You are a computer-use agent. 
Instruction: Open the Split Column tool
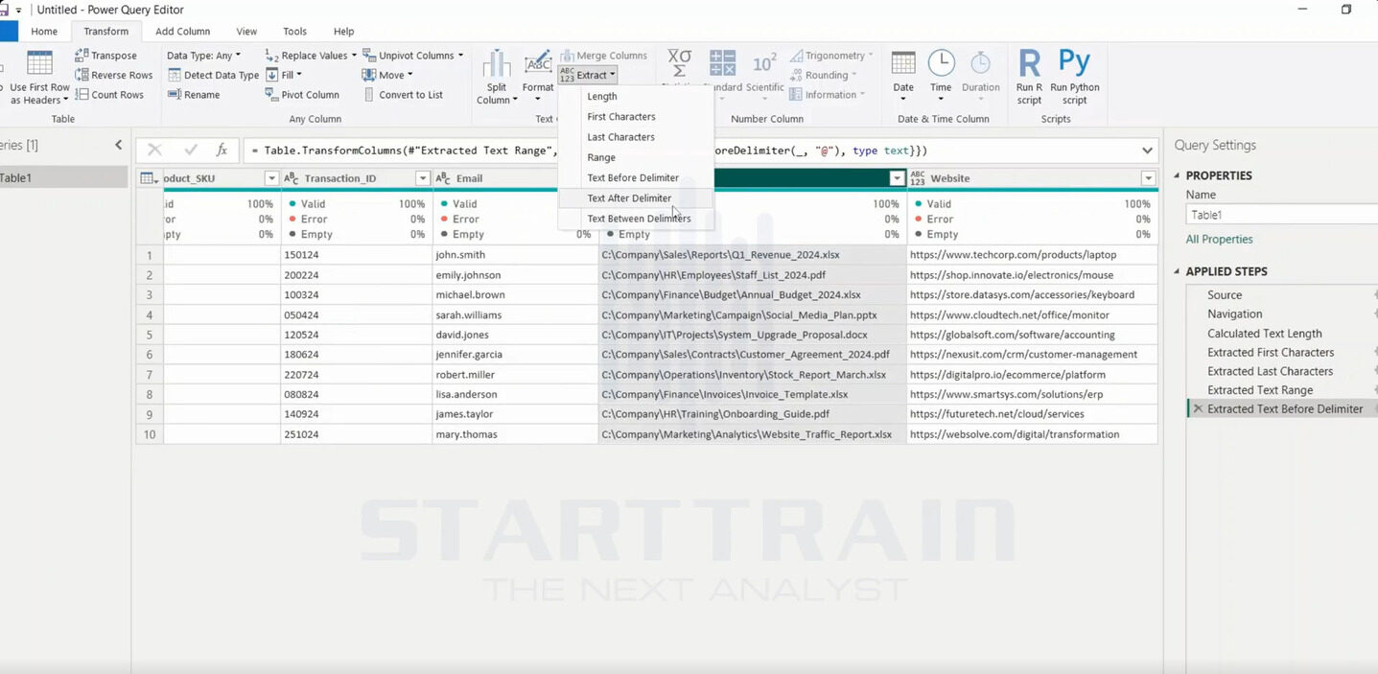(x=496, y=77)
